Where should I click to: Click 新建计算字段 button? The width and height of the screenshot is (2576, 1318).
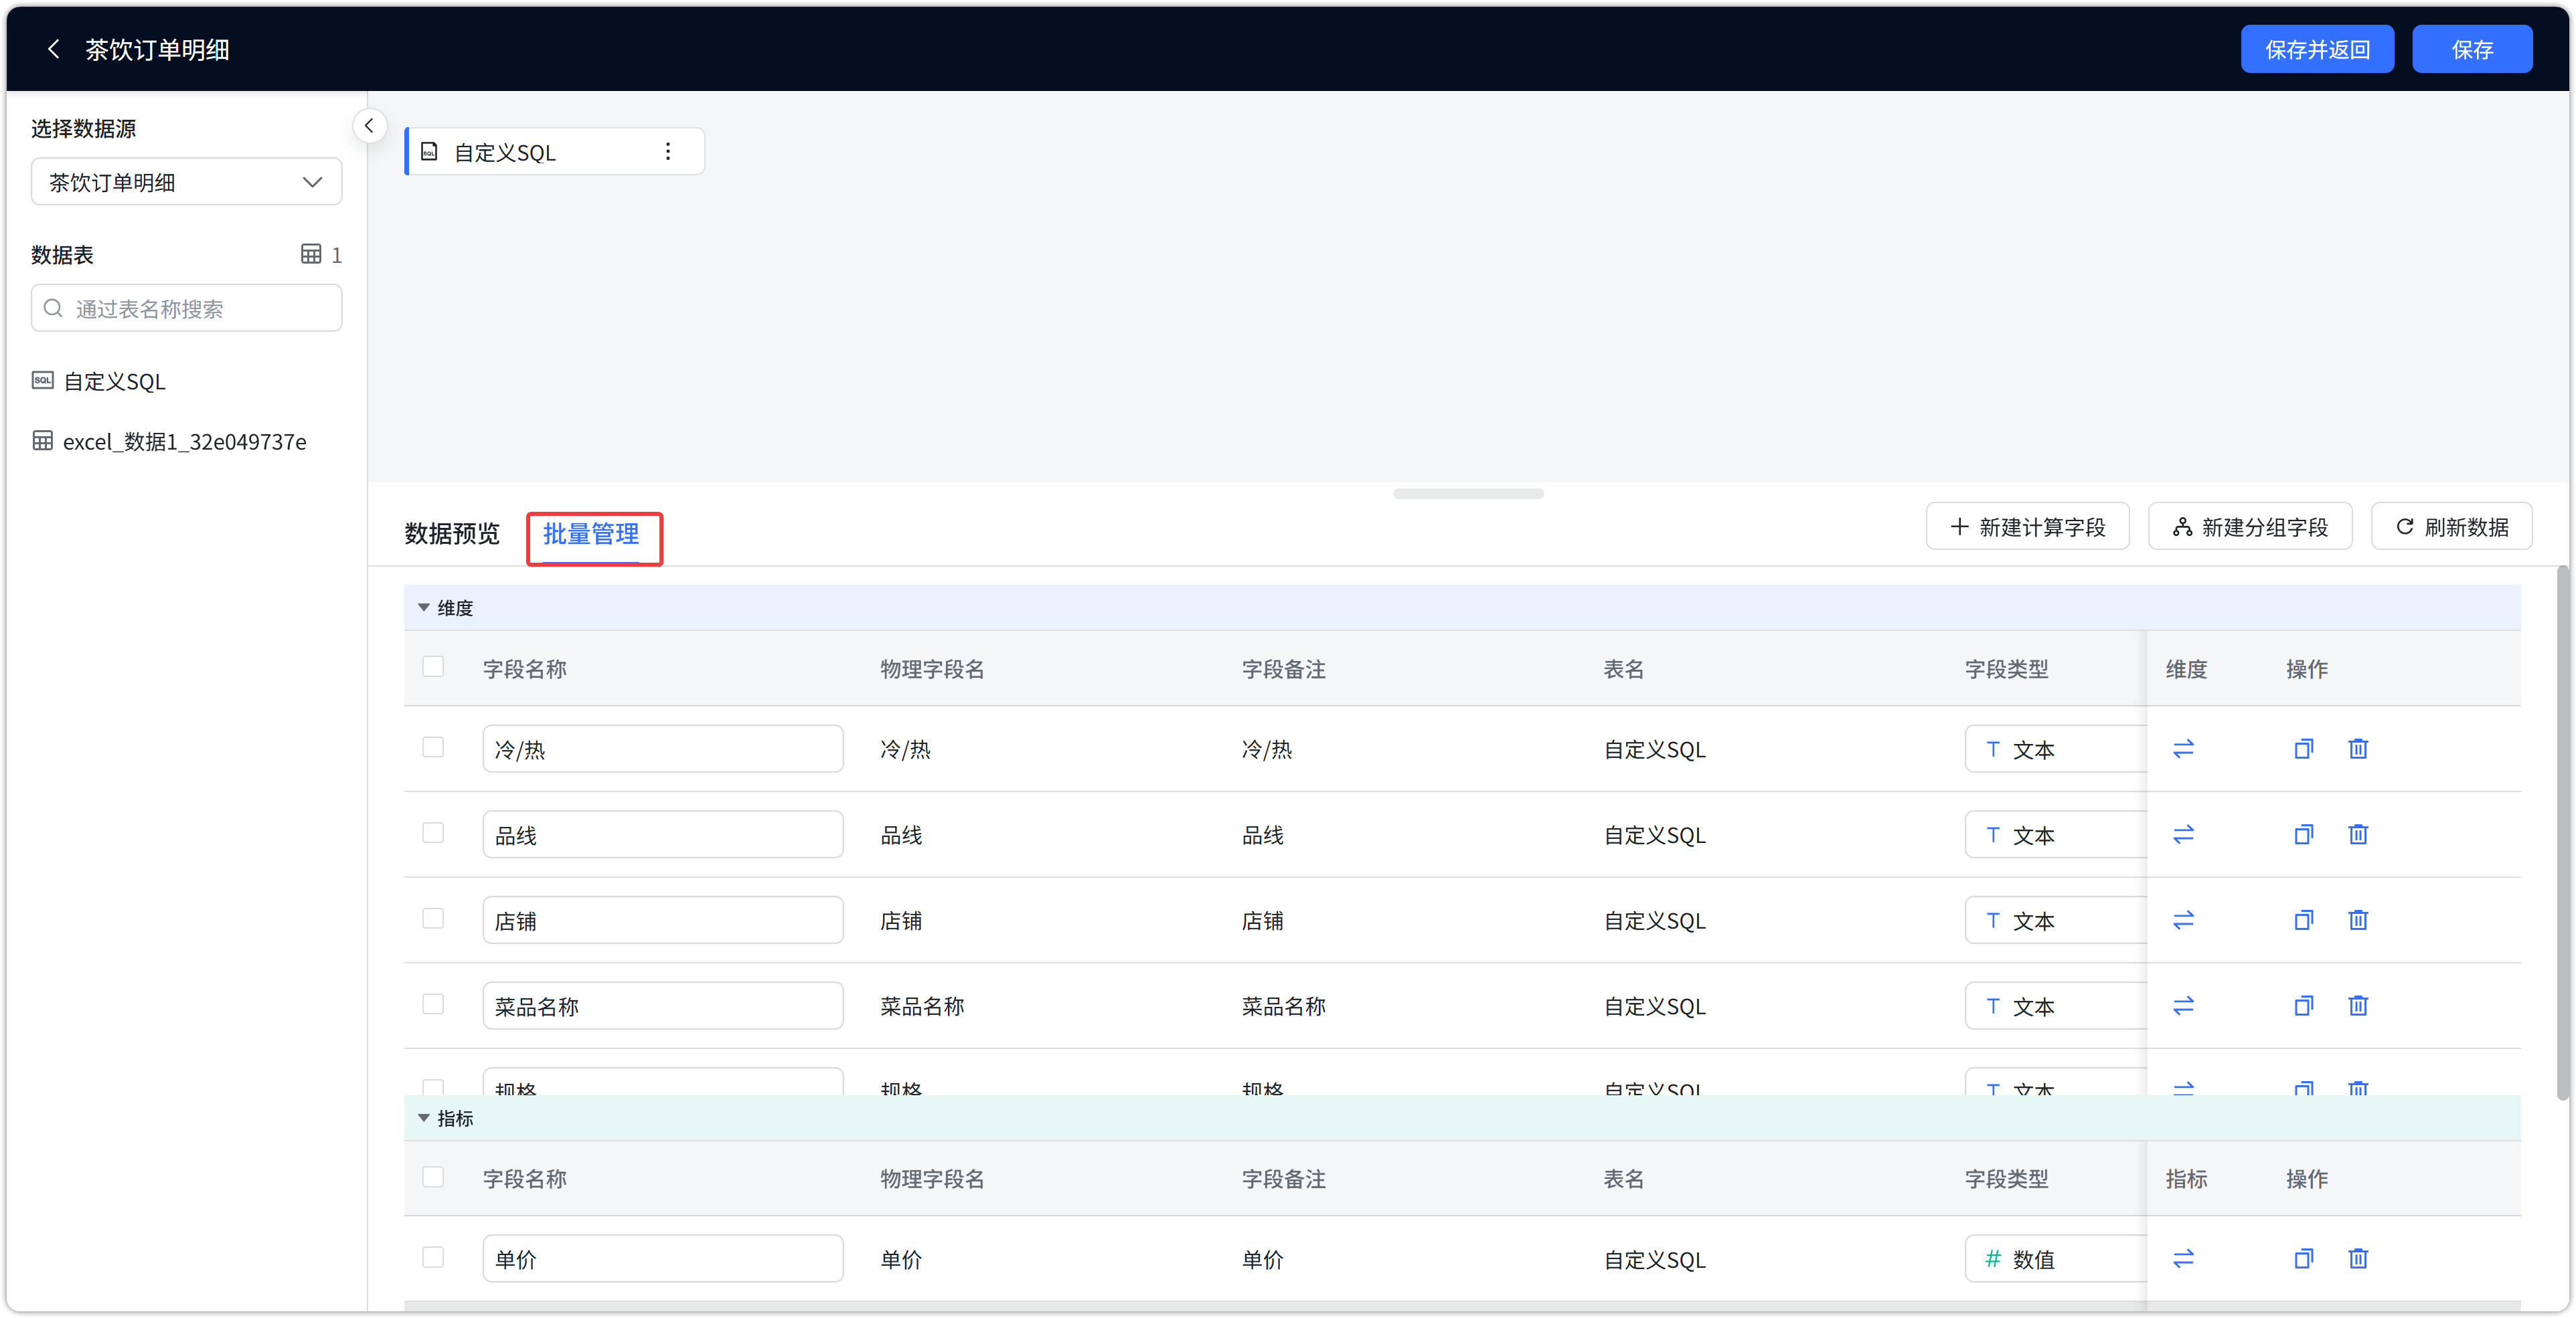(2028, 527)
